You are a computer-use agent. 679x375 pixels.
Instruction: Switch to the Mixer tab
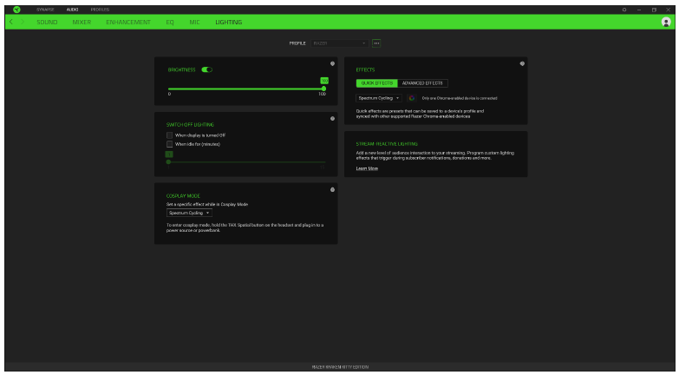(x=82, y=22)
